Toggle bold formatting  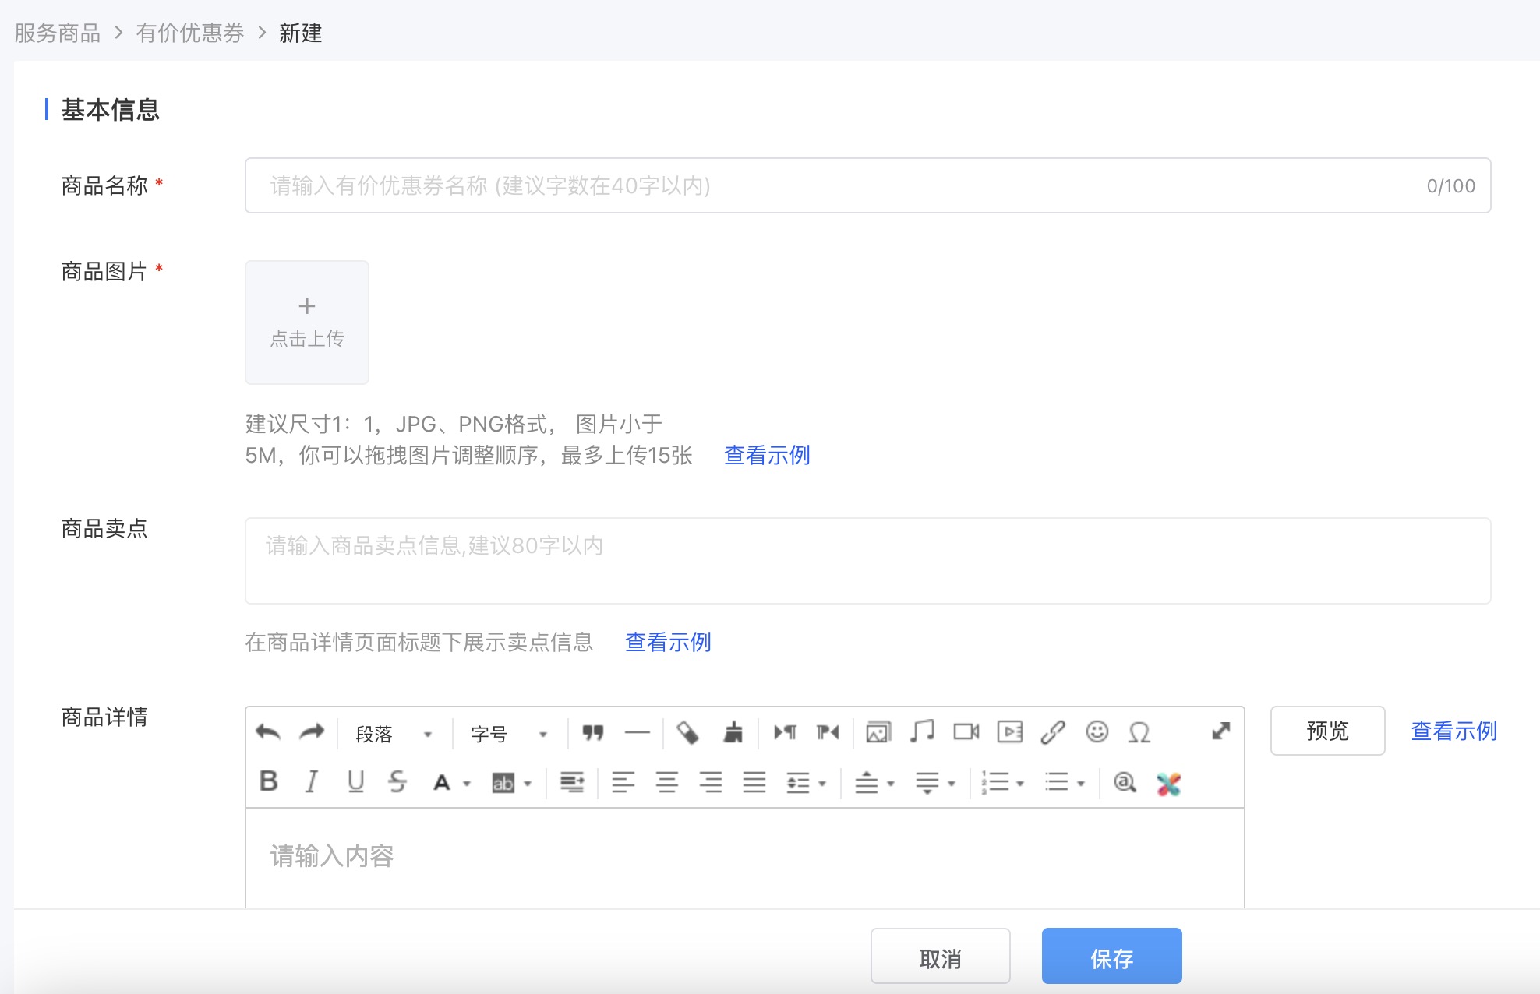tap(269, 781)
